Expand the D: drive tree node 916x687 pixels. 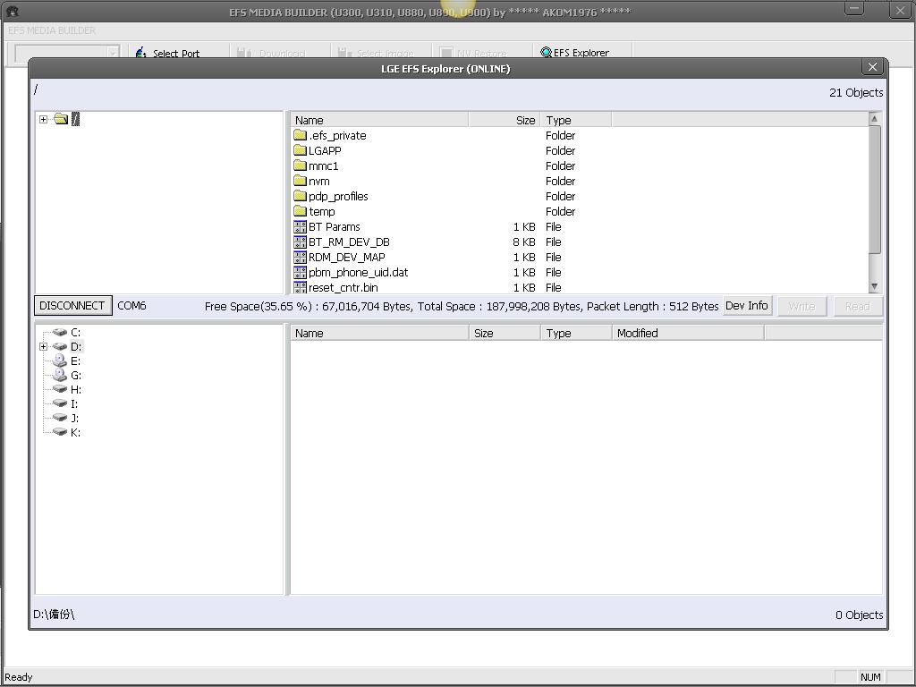click(43, 346)
